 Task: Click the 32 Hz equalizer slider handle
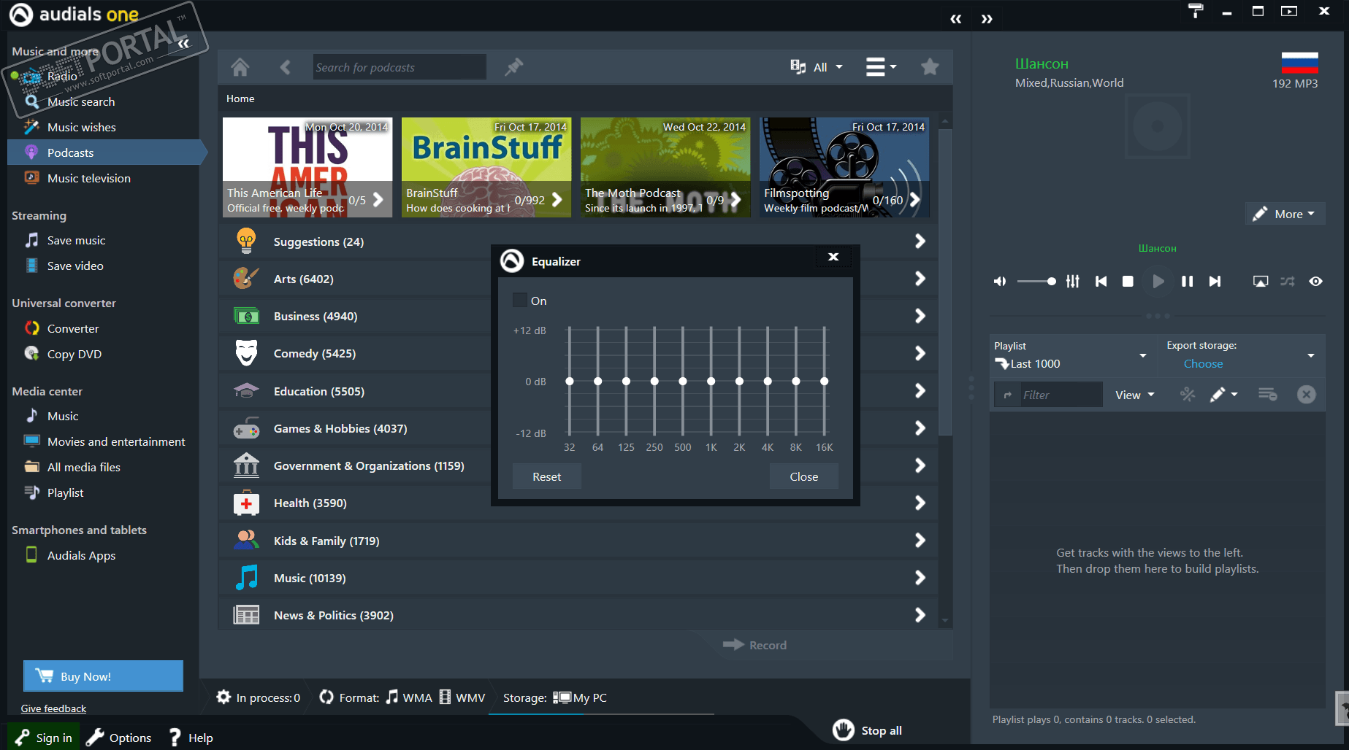coord(570,381)
